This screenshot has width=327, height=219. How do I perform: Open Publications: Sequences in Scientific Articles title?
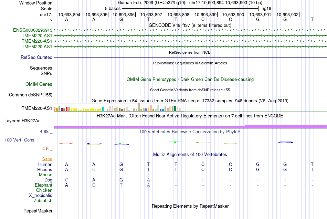pyautogui.click(x=190, y=63)
